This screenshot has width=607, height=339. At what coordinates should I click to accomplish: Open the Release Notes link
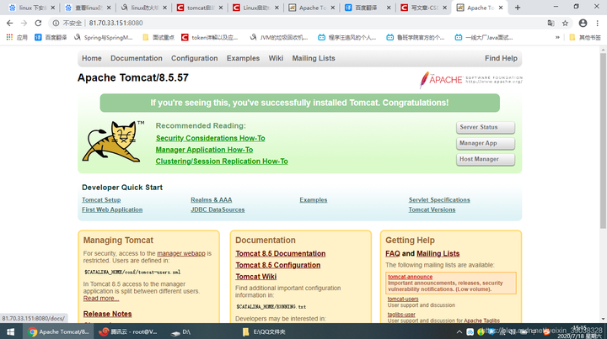[107, 314]
